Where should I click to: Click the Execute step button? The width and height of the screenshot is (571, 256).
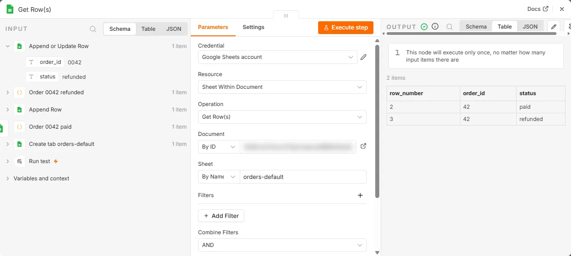(346, 28)
